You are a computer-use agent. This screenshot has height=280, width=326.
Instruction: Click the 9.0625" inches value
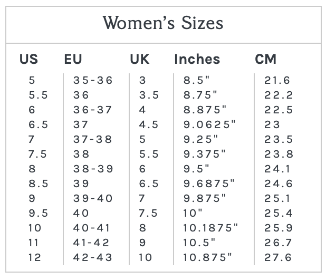pyautogui.click(x=209, y=125)
